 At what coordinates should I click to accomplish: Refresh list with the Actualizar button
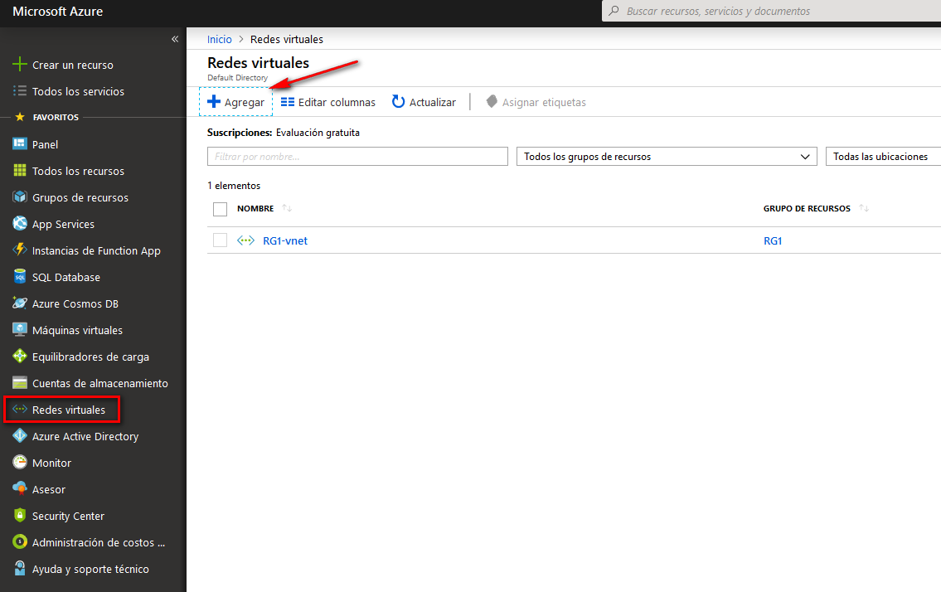pyautogui.click(x=424, y=102)
